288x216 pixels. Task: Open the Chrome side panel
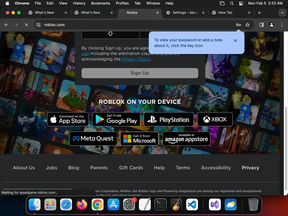261,25
